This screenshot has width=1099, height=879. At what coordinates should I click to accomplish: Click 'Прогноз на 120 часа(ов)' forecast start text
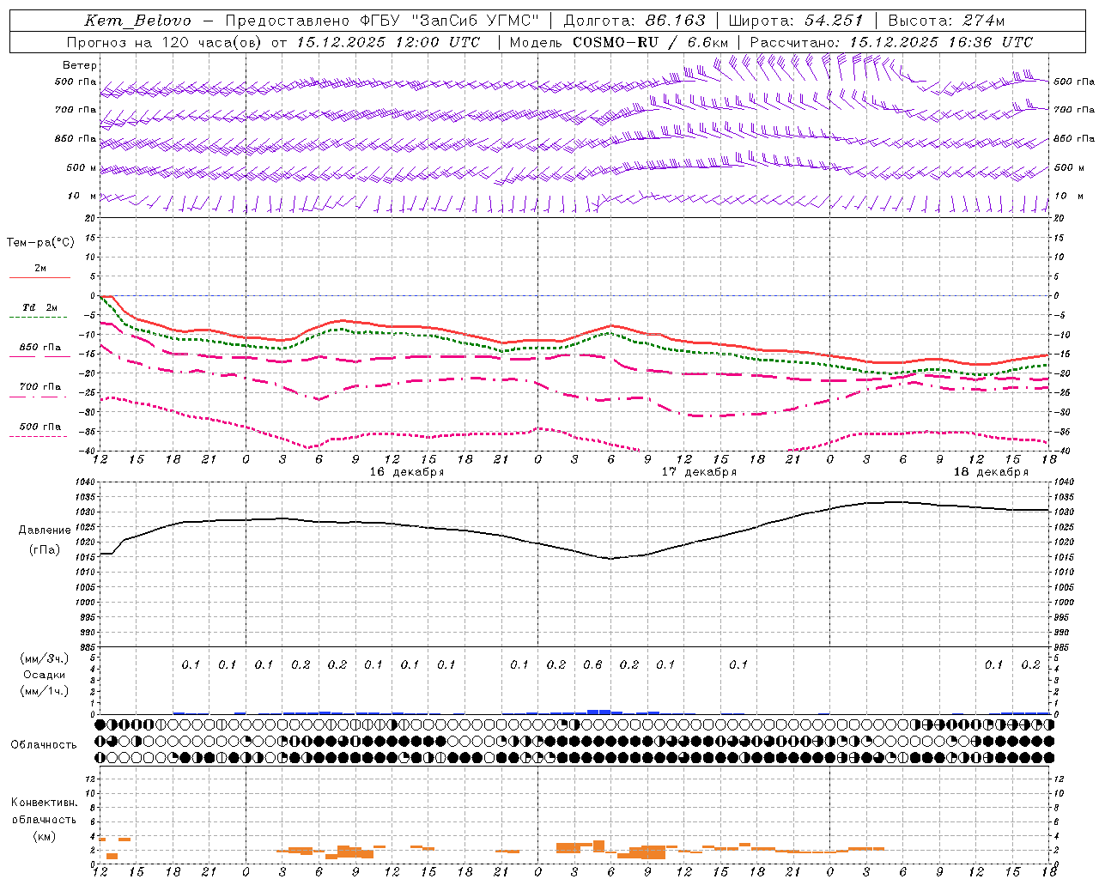(x=165, y=42)
